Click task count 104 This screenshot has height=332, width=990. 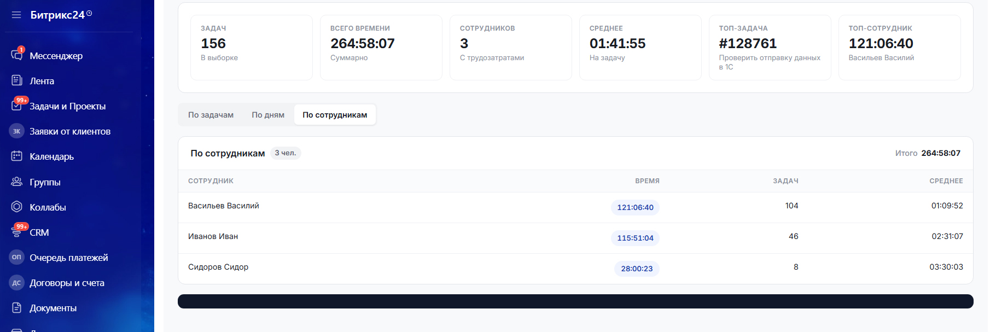(791, 206)
